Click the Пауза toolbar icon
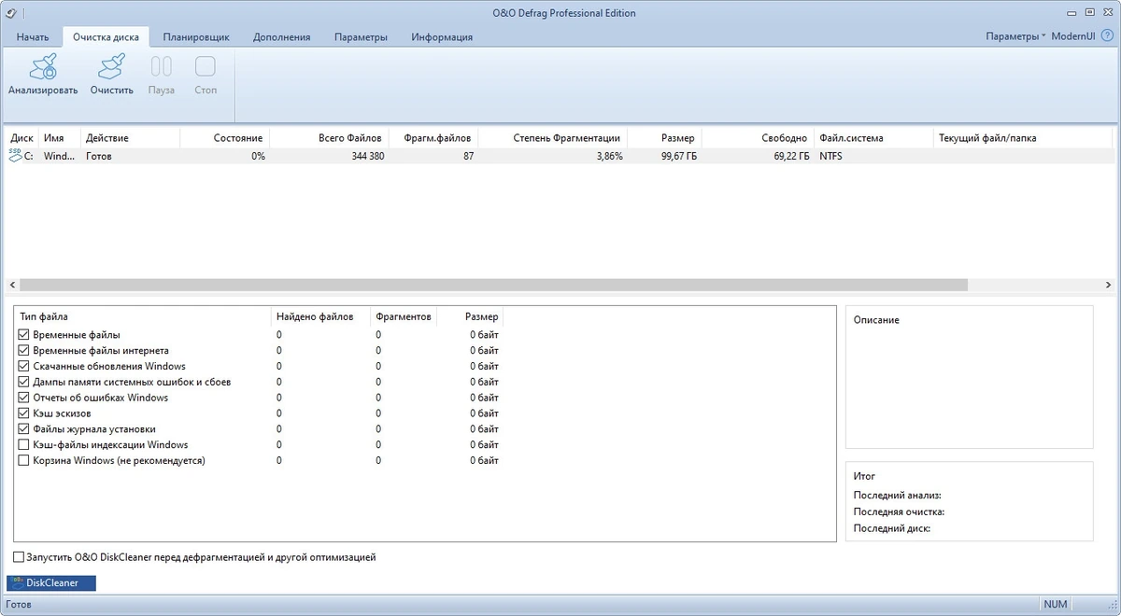 (162, 66)
